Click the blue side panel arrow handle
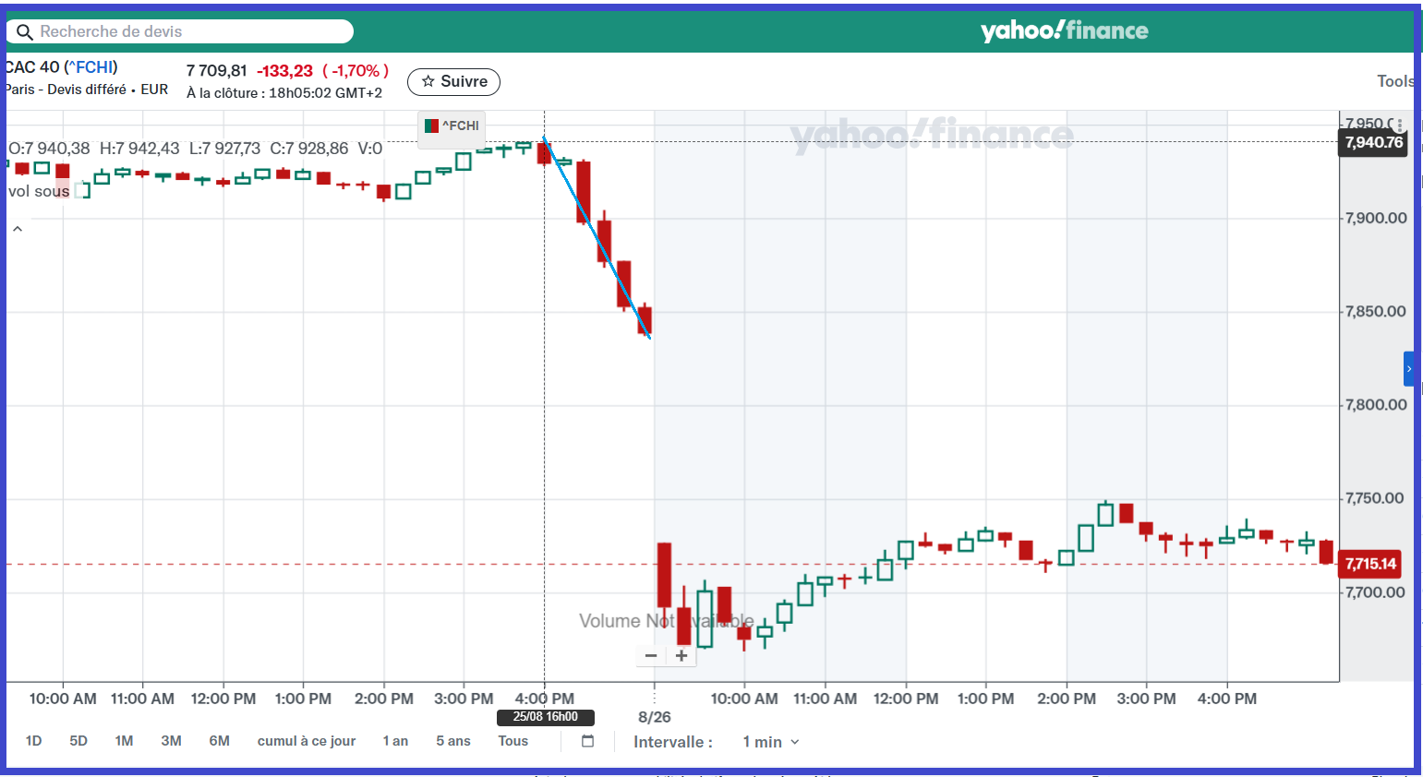The image size is (1423, 777). pyautogui.click(x=1408, y=368)
